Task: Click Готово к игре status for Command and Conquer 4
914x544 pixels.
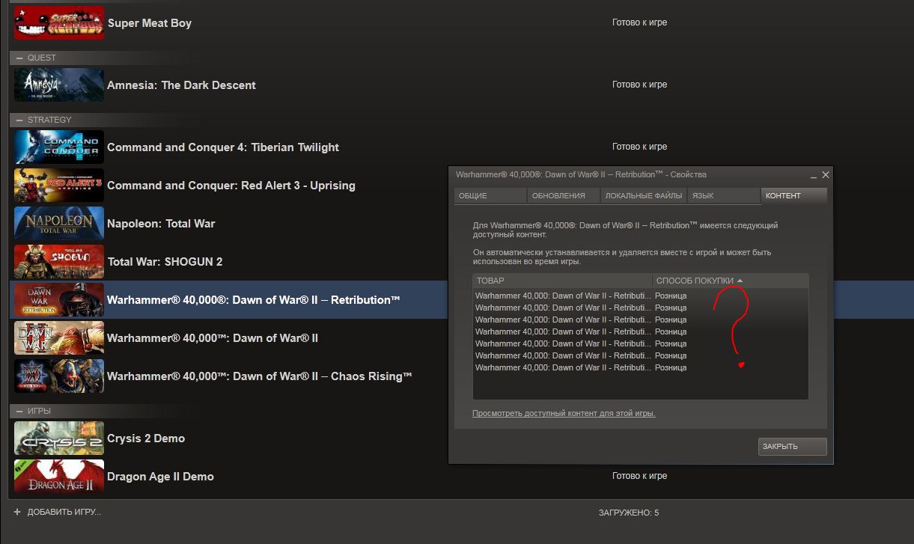Action: 639,147
